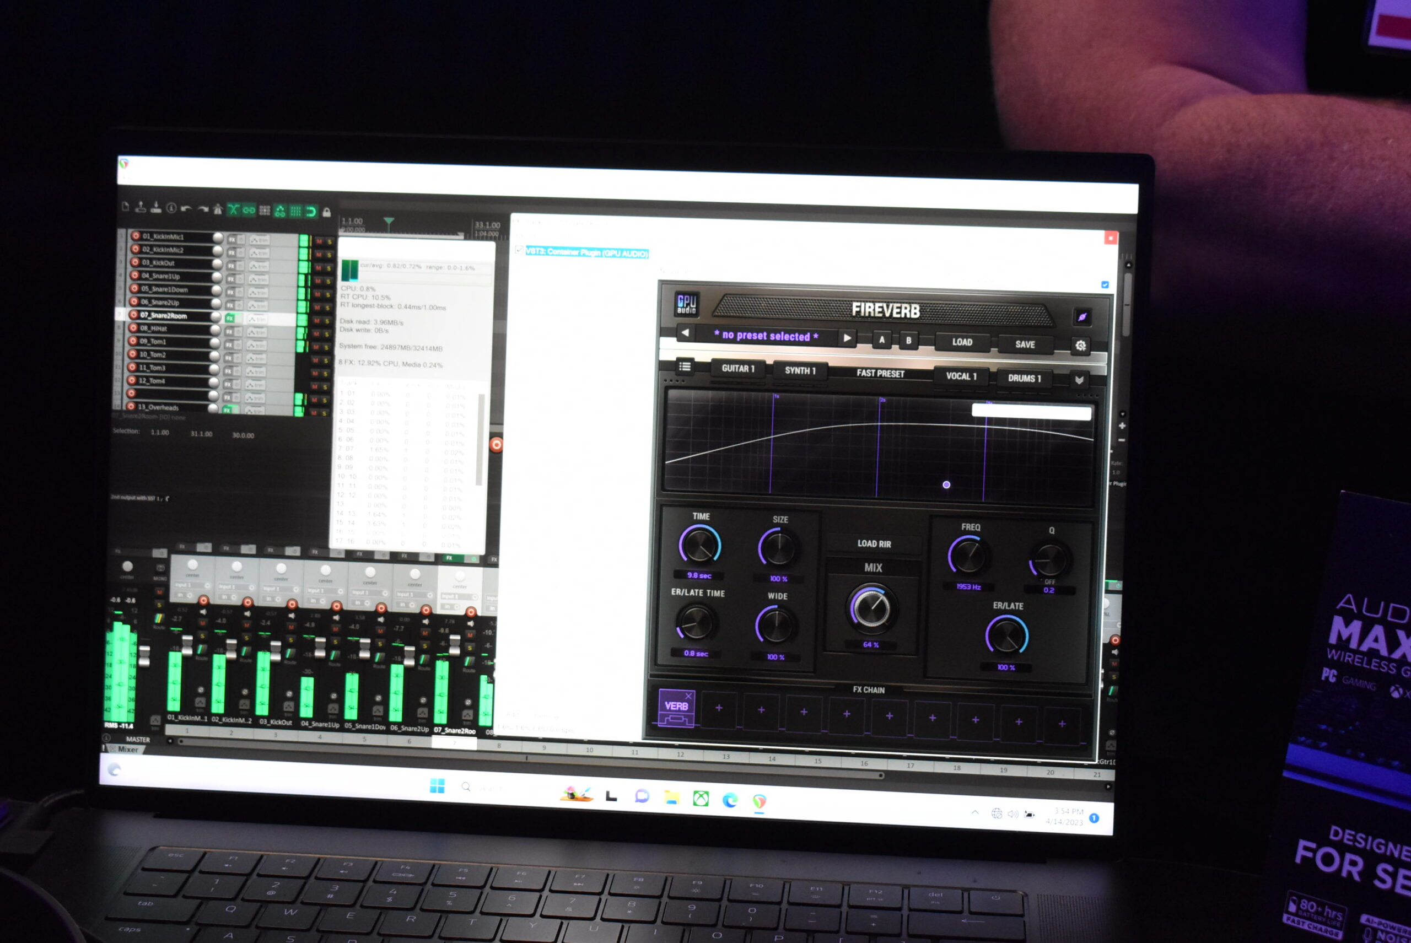Click the SAVE preset button
The image size is (1411, 943).
pos(1025,344)
